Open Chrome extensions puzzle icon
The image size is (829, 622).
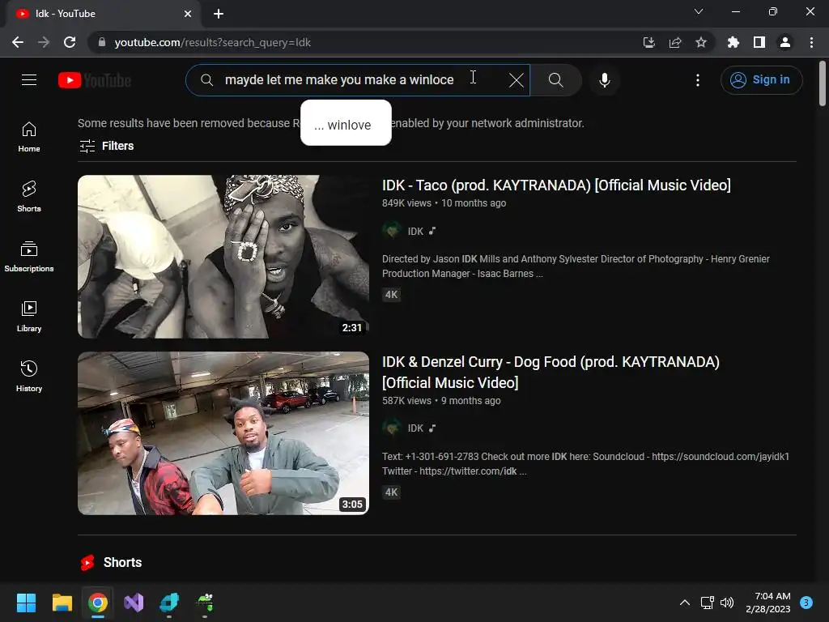(733, 42)
